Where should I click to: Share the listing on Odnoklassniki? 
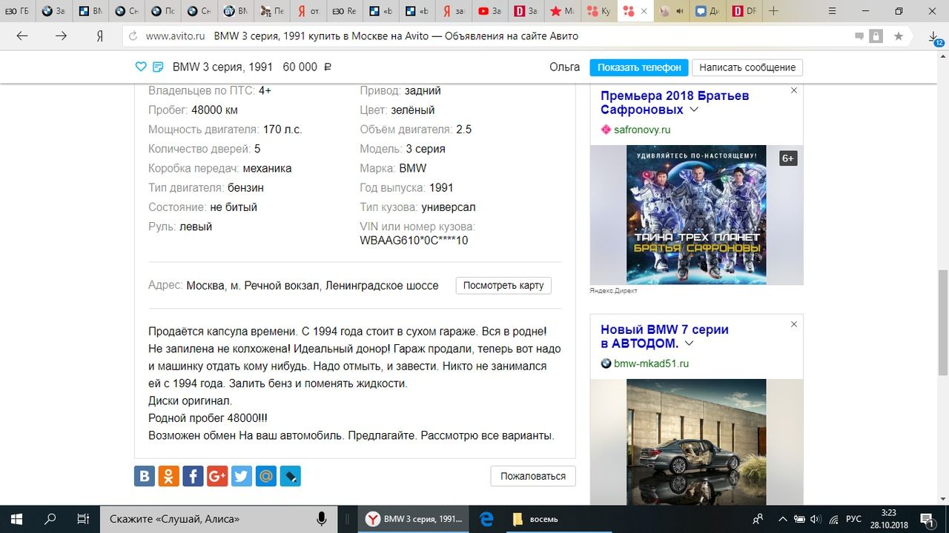[x=168, y=476]
